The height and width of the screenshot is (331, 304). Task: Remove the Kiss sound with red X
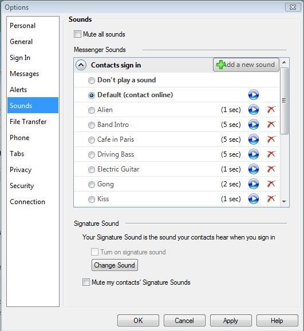(x=271, y=198)
